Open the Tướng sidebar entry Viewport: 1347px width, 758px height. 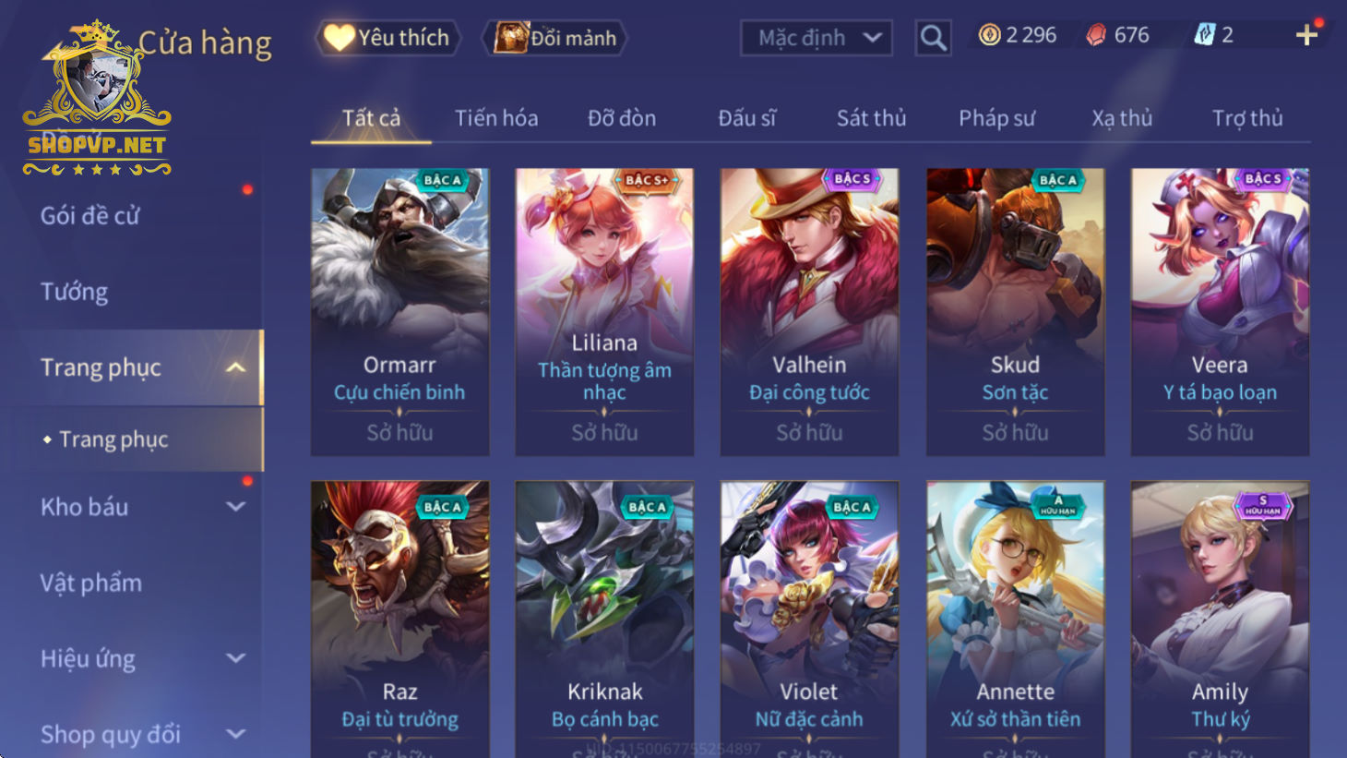[x=74, y=292]
